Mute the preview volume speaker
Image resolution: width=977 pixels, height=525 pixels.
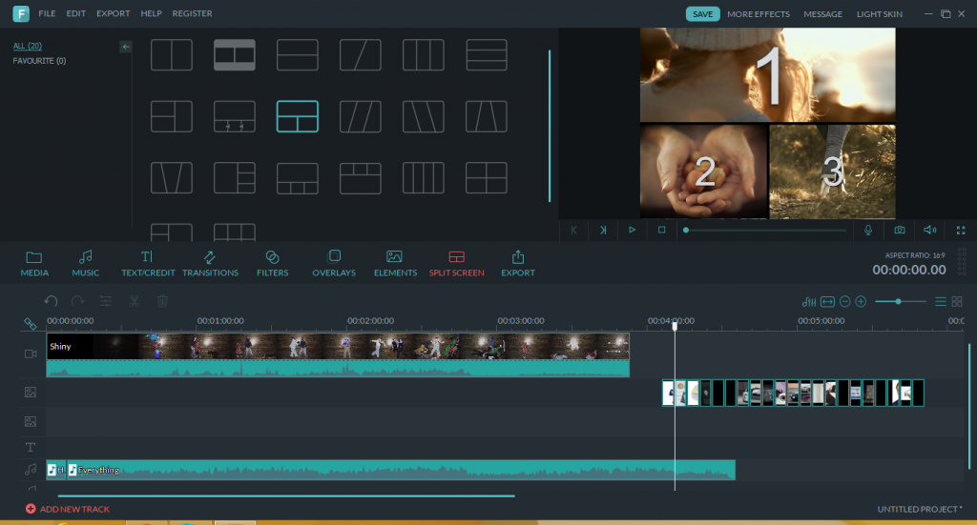(x=929, y=230)
